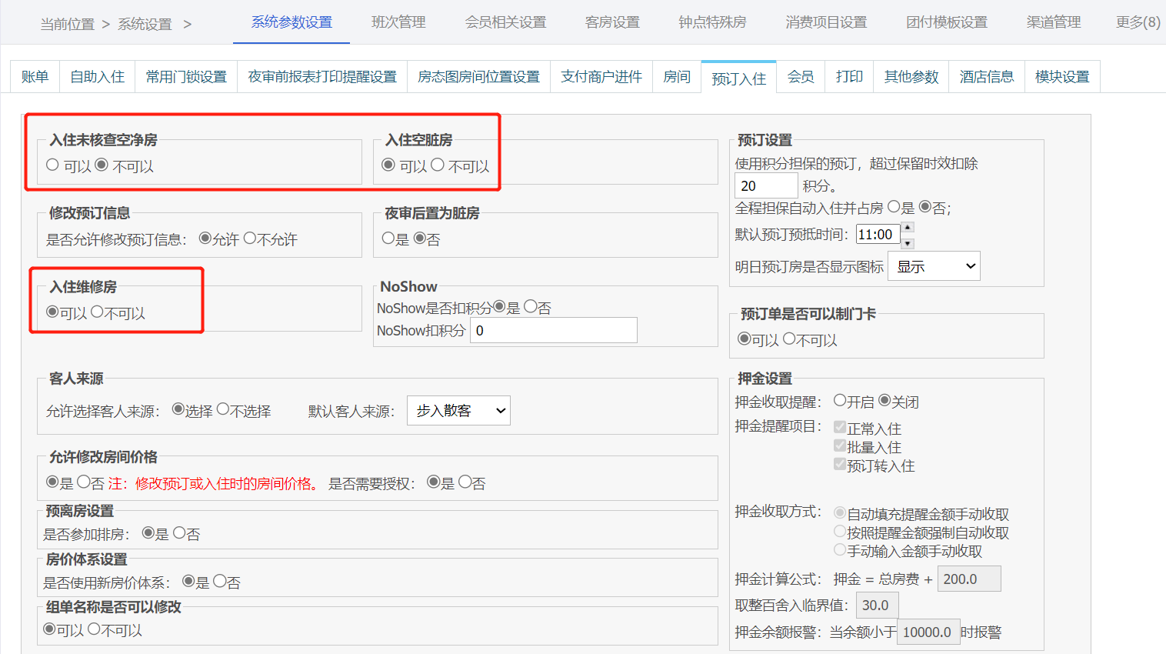The width and height of the screenshot is (1166, 654).
Task: Select the 房间 sub-tab
Action: tap(677, 77)
